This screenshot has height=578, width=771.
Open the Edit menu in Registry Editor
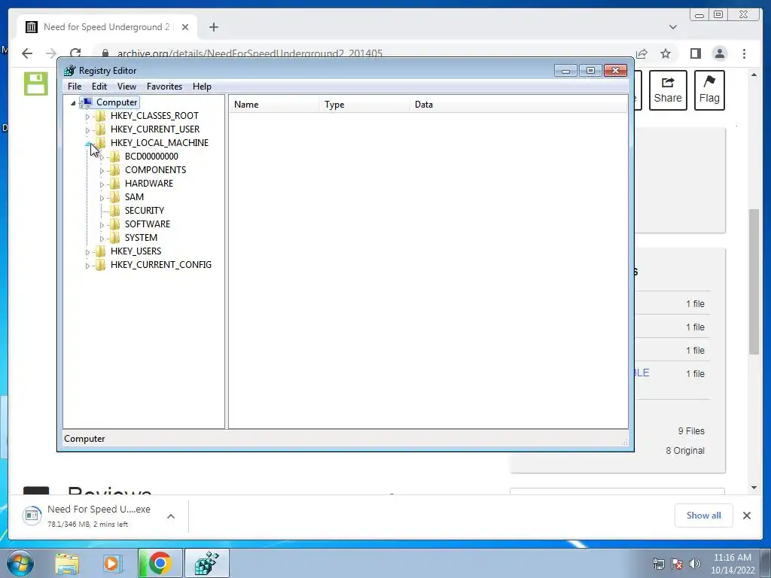99,87
